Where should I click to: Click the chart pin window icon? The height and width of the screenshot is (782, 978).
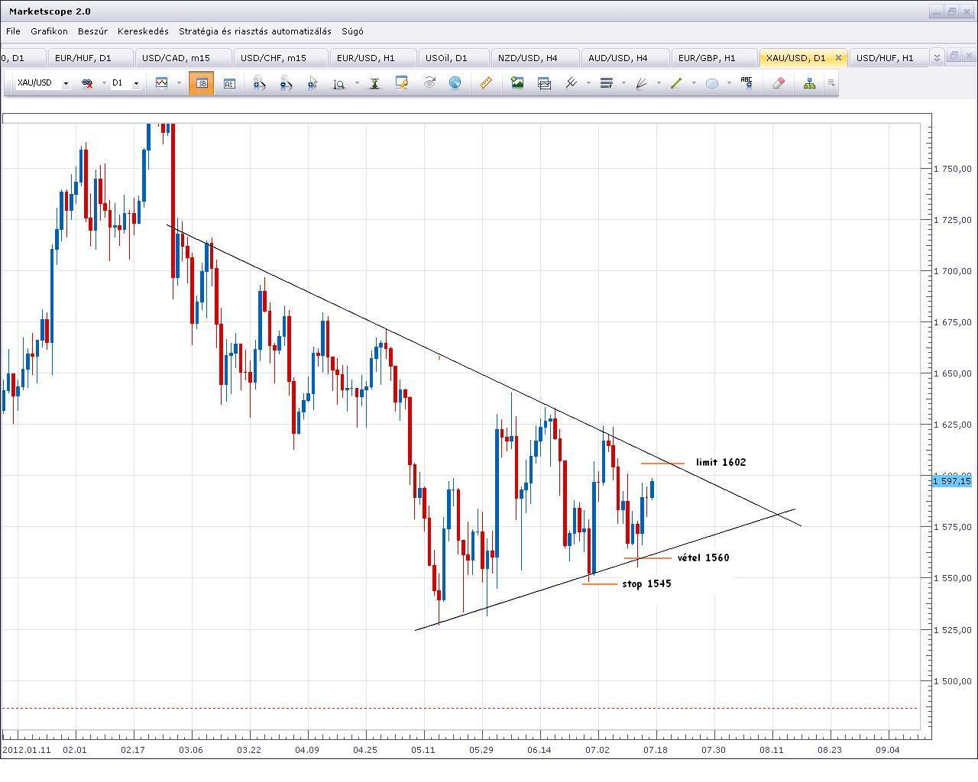(402, 82)
